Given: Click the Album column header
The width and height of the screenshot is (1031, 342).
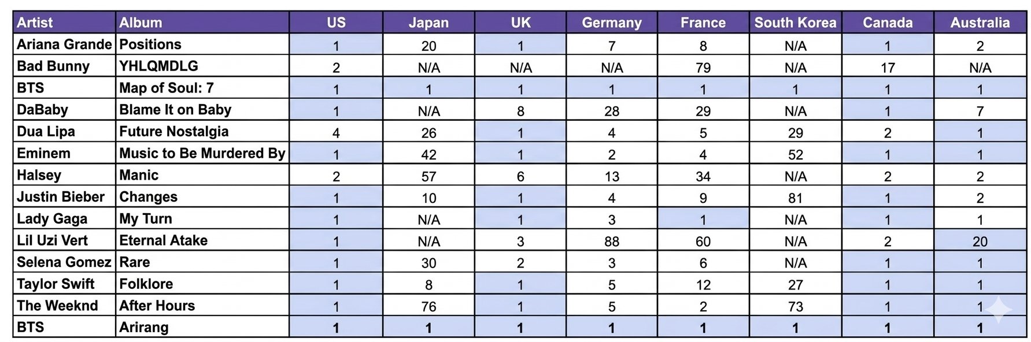Looking at the screenshot, I should pos(141,23).
